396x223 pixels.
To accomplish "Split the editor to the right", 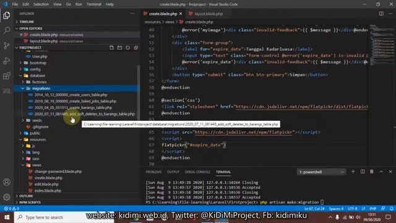I will (x=381, y=14).
